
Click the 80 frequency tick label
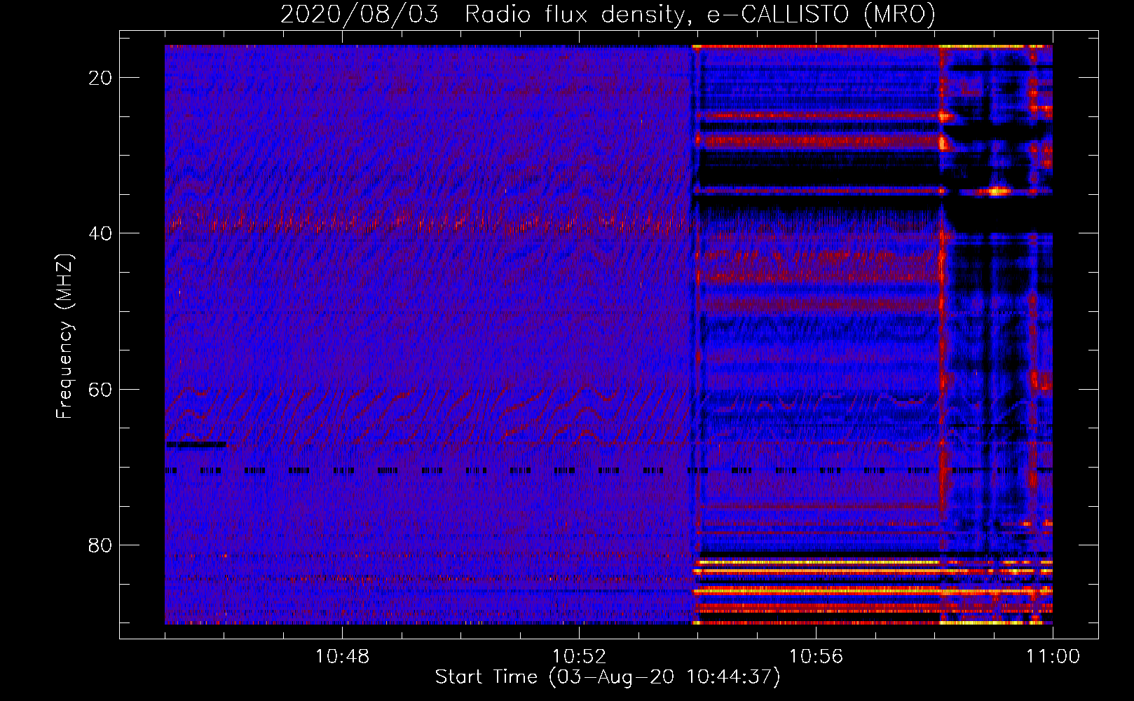tap(101, 545)
